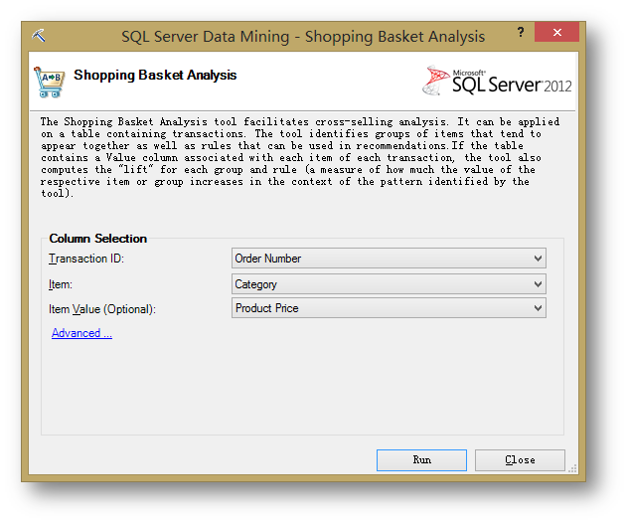Image resolution: width=628 pixels, height=524 pixels.
Task: Close the window with the red X
Action: coord(556,32)
